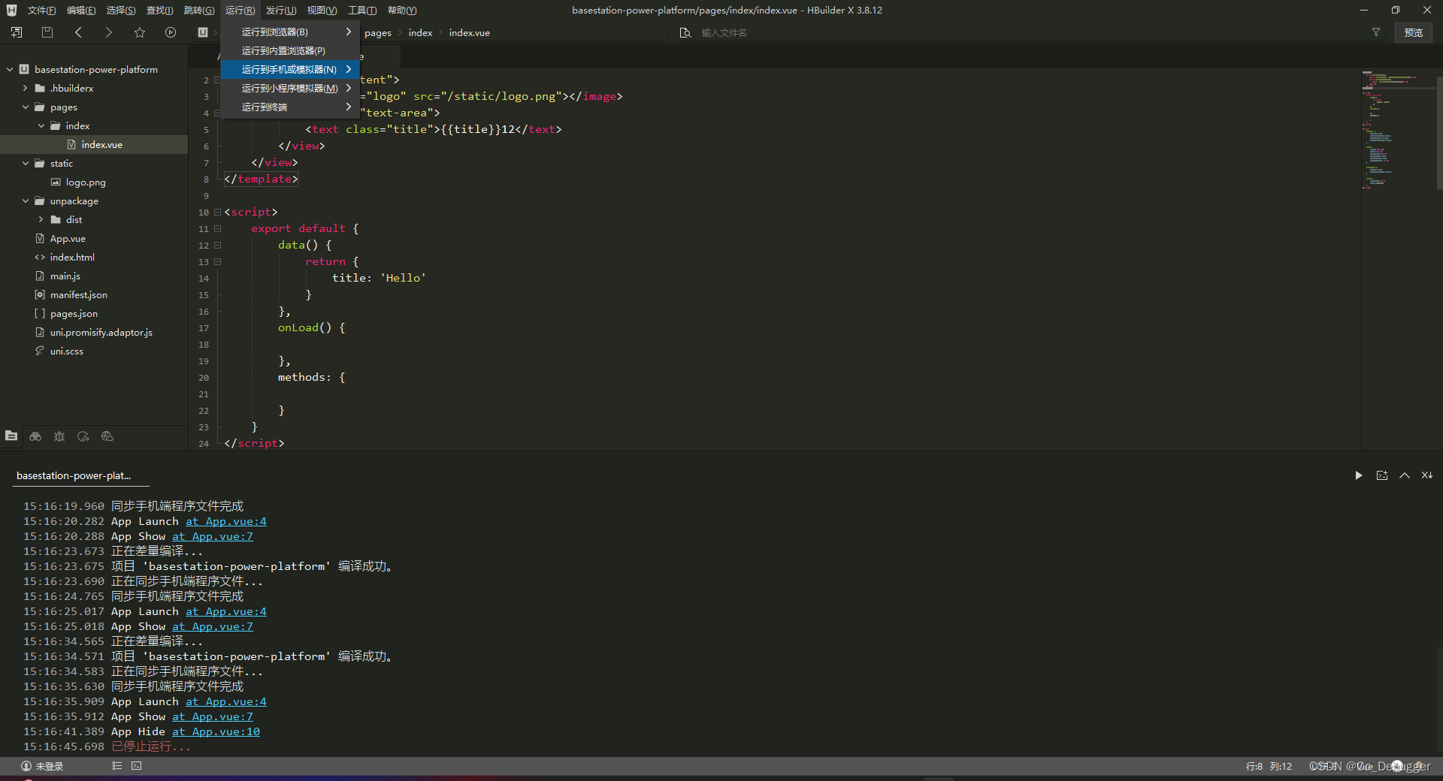Open the binoculars search sidebar icon

[35, 436]
